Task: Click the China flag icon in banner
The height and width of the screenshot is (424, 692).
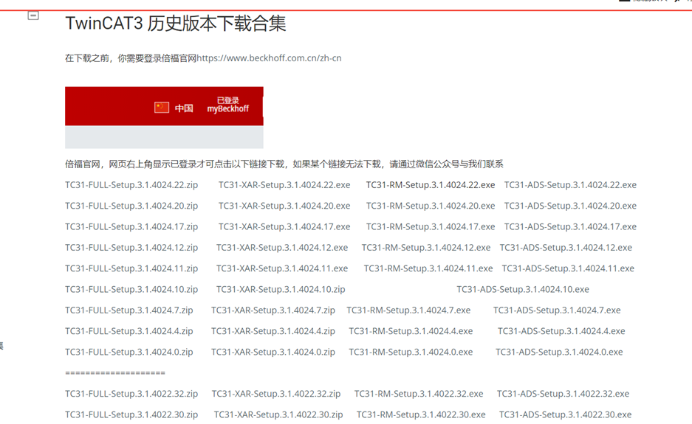Action: tap(162, 107)
